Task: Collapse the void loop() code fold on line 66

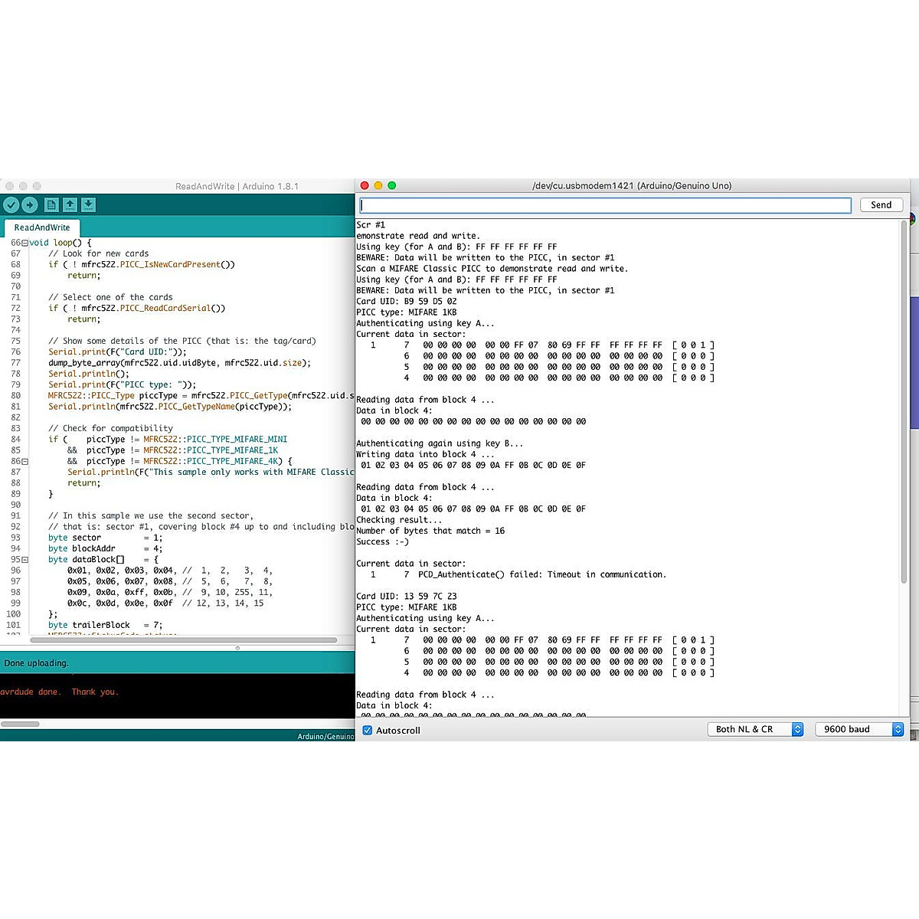Action: click(x=25, y=243)
